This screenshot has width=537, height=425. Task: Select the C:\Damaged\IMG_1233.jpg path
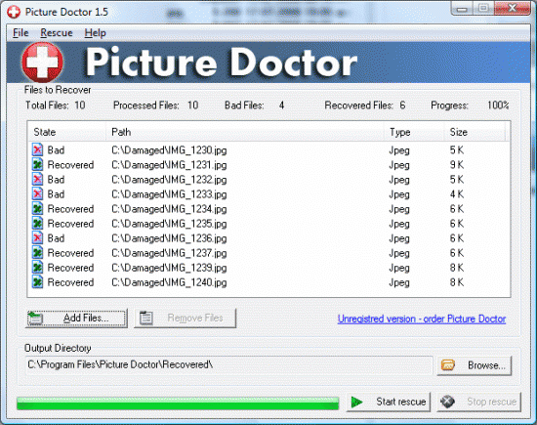tap(169, 194)
